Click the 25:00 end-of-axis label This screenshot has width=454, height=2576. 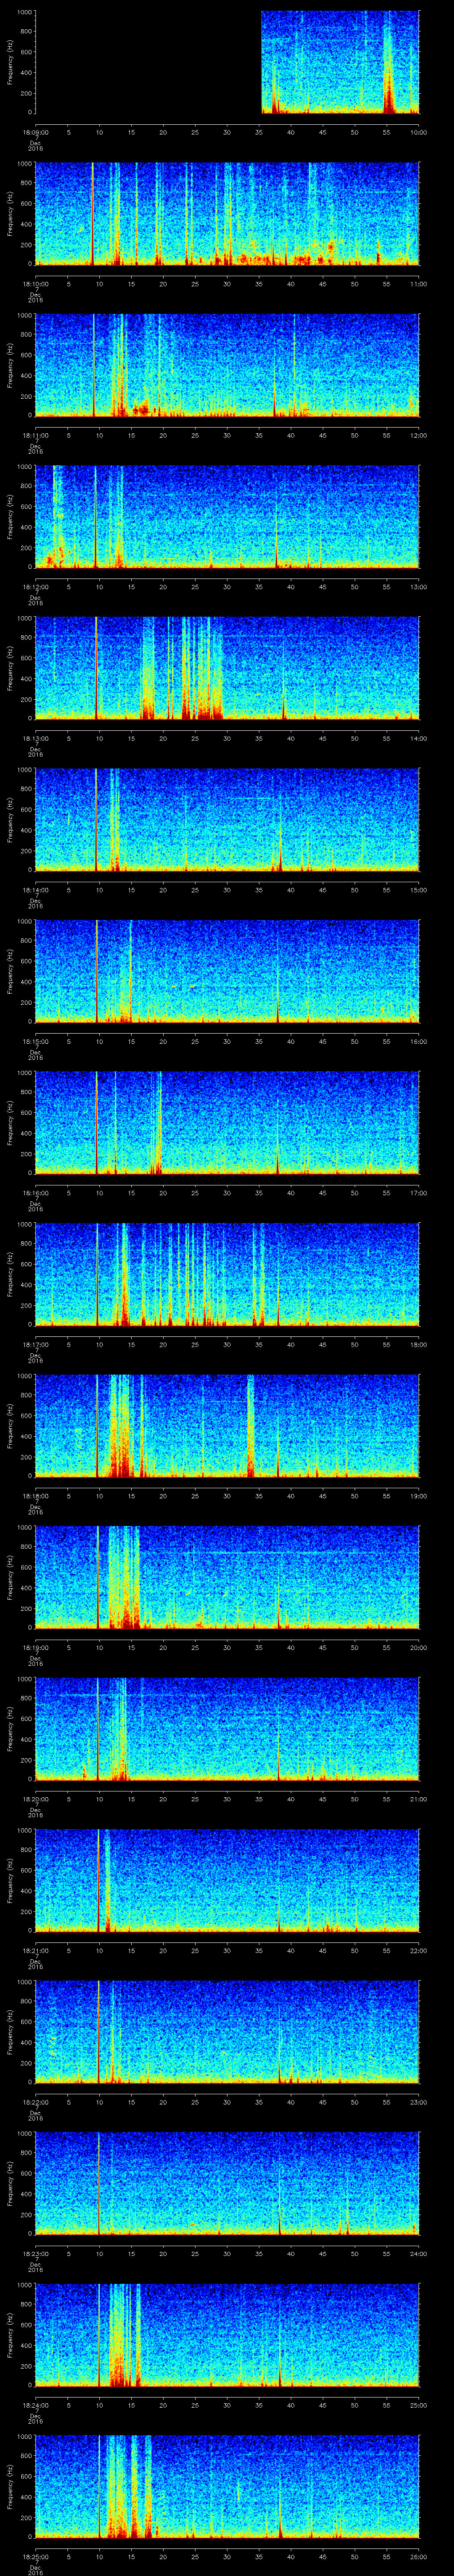pyautogui.click(x=418, y=2405)
